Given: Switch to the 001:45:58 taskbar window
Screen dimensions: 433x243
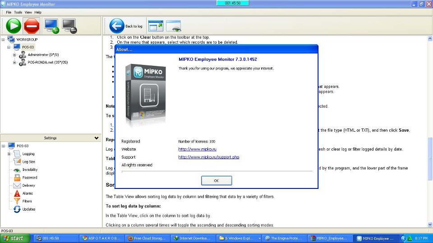Looking at the screenshot, I should tap(56, 238).
